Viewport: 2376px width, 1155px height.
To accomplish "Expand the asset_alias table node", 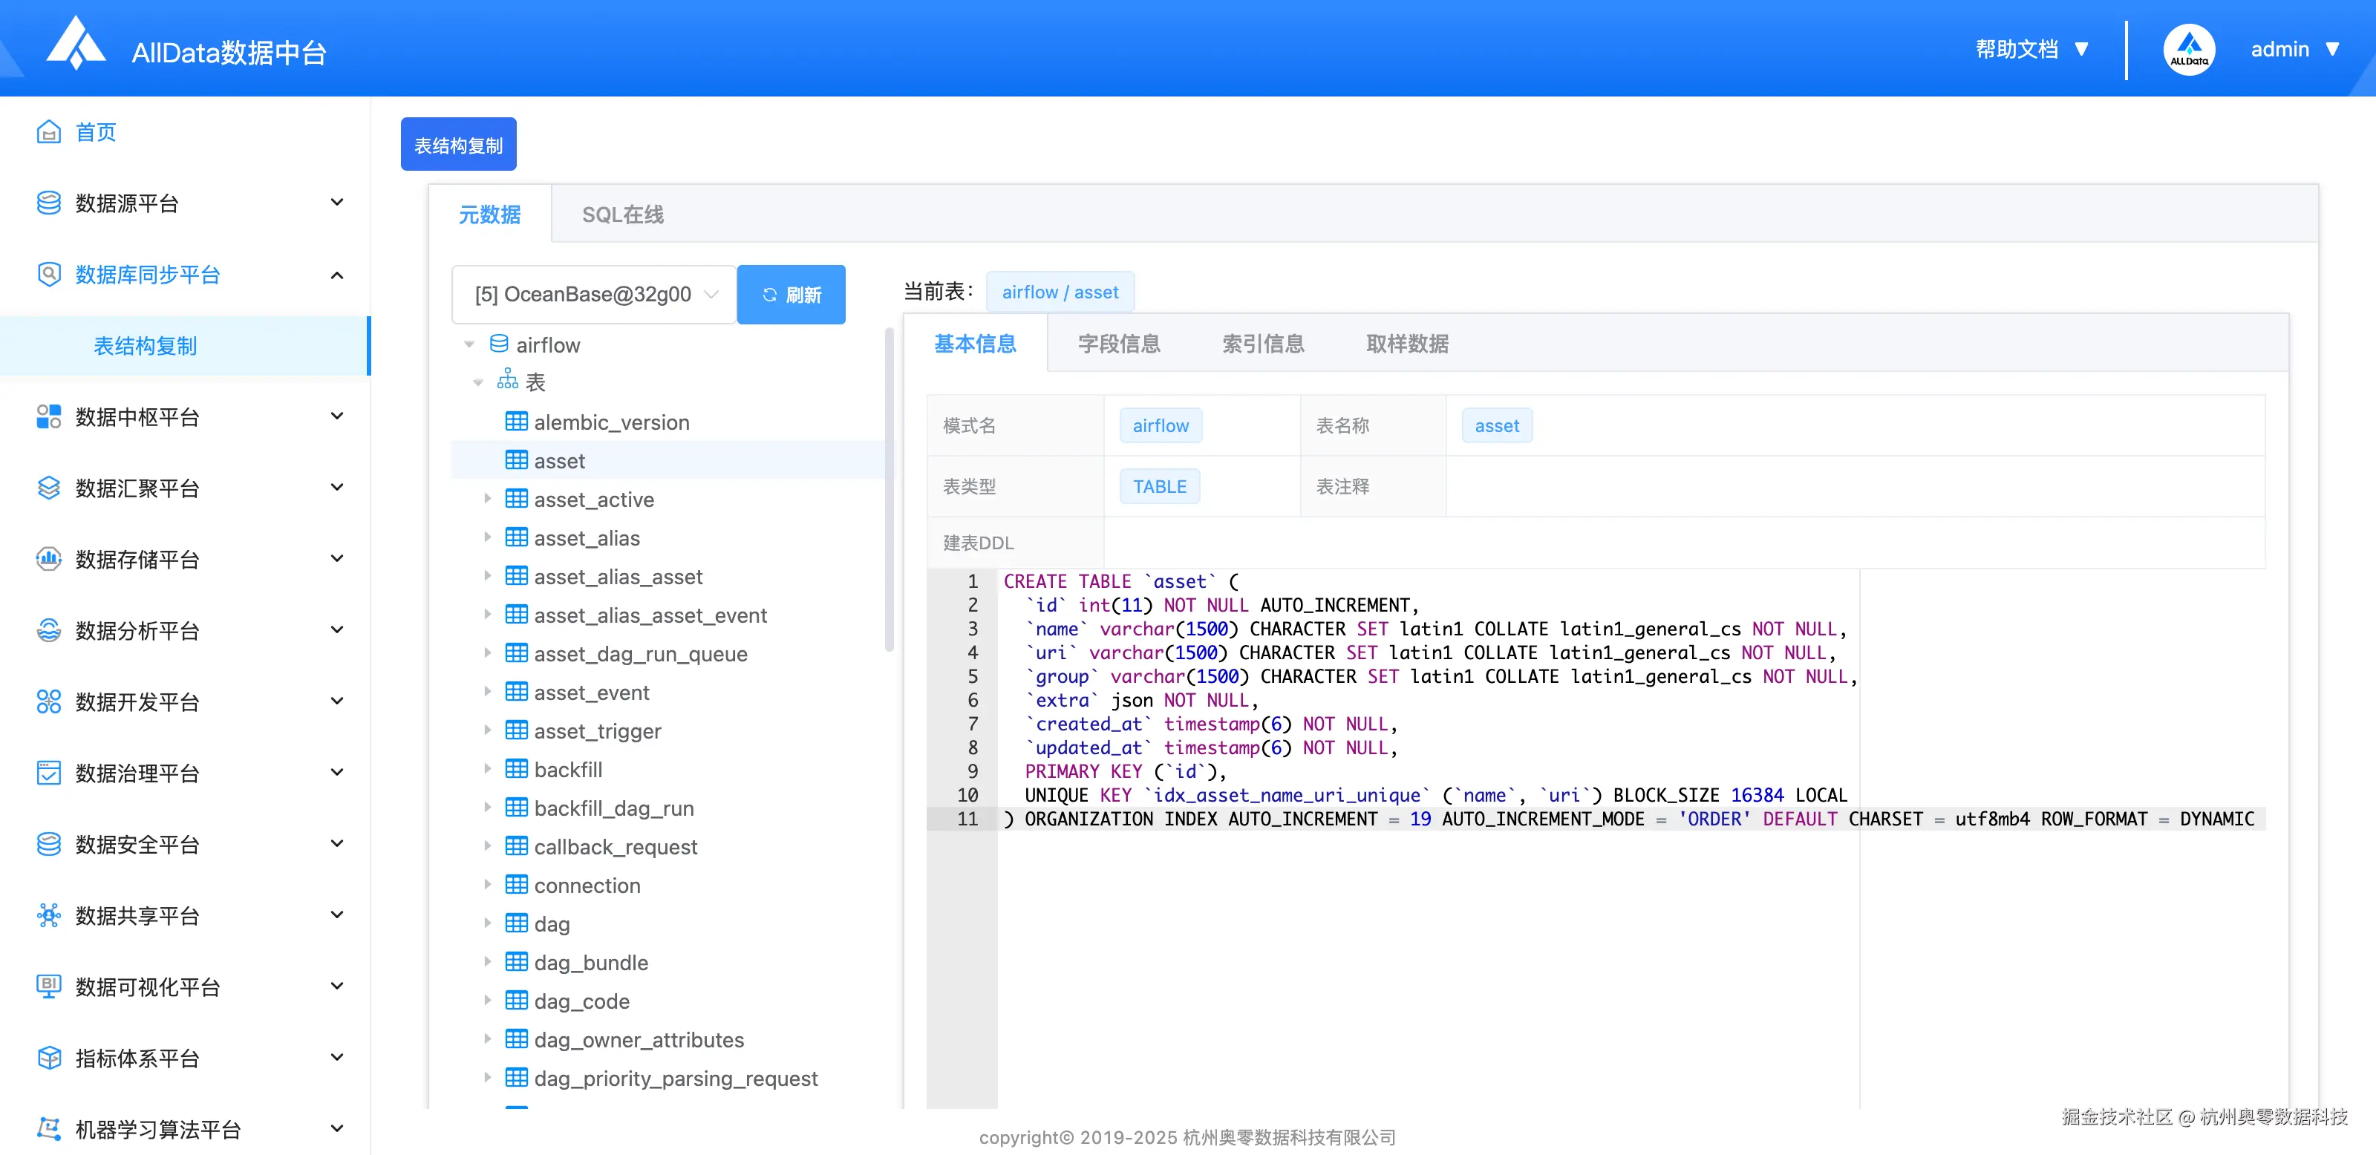I will (487, 537).
